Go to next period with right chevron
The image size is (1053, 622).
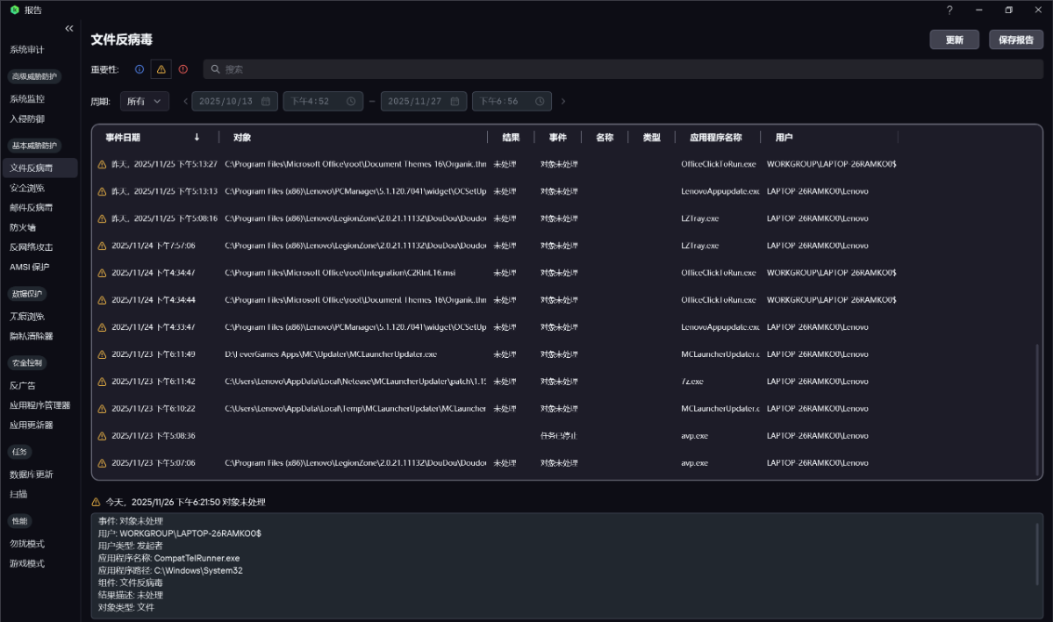coord(563,102)
